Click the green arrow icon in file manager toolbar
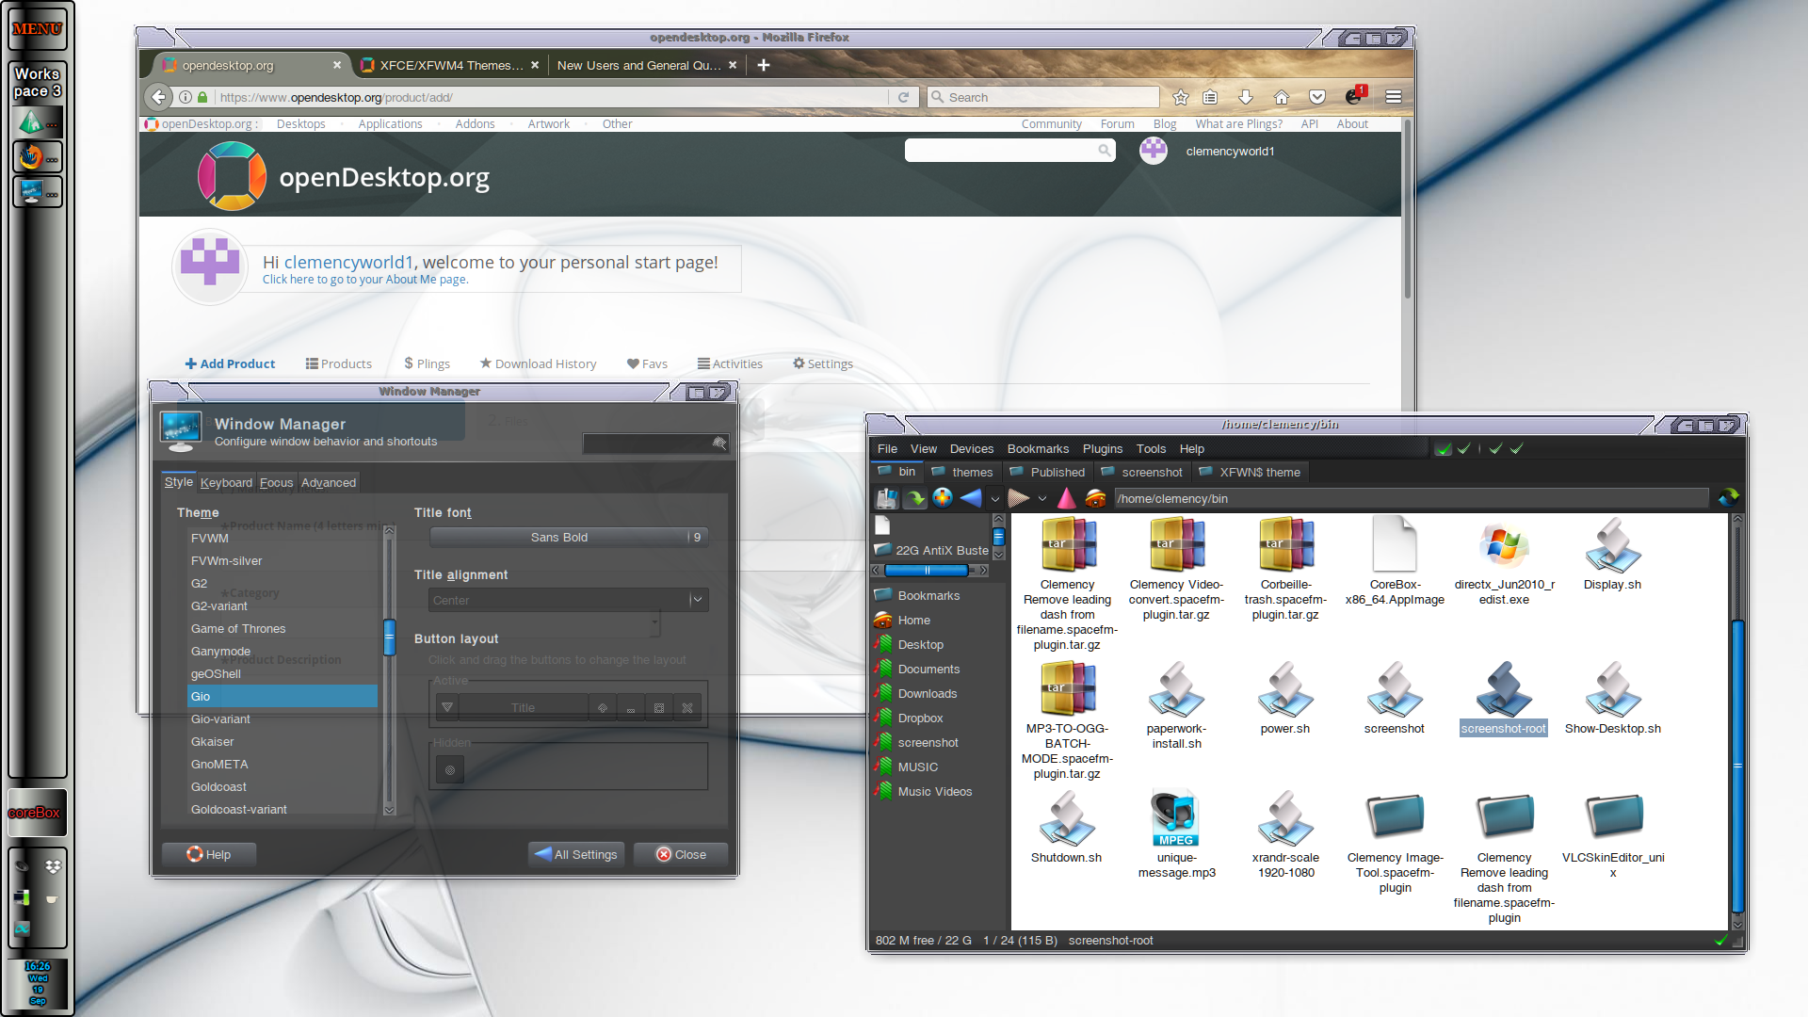This screenshot has width=1808, height=1017. click(915, 498)
